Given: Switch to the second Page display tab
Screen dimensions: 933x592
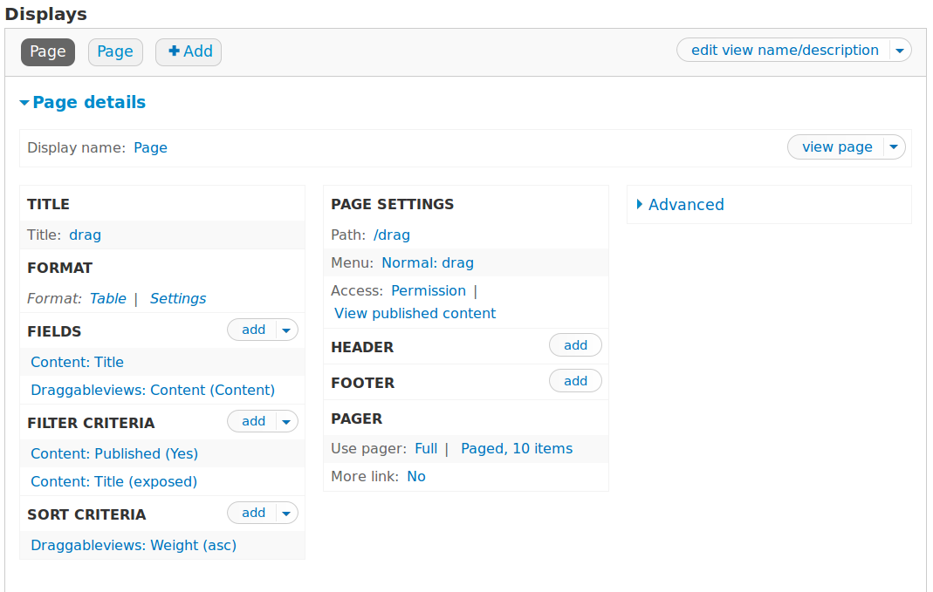Looking at the screenshot, I should tap(115, 51).
